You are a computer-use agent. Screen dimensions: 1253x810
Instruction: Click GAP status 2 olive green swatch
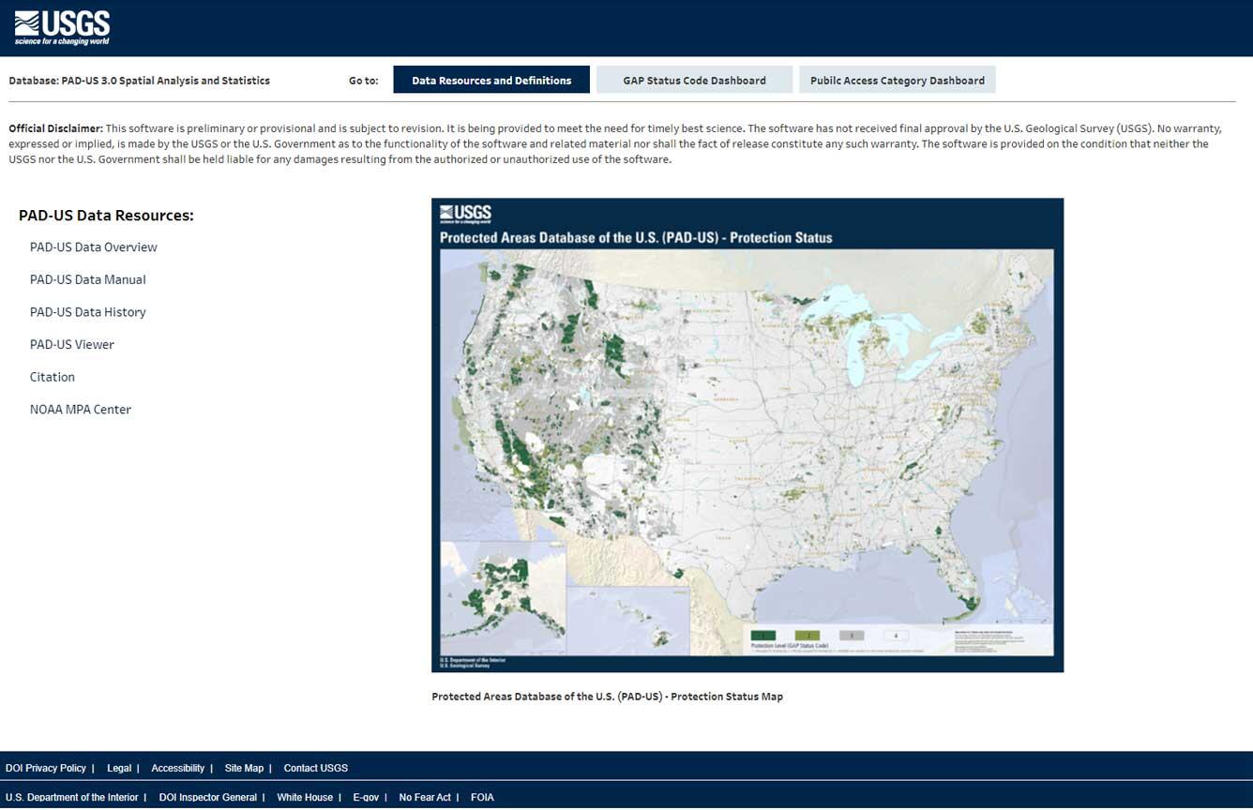[808, 636]
